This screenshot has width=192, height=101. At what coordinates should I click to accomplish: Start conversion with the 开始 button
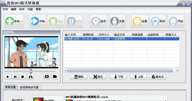click(37, 21)
